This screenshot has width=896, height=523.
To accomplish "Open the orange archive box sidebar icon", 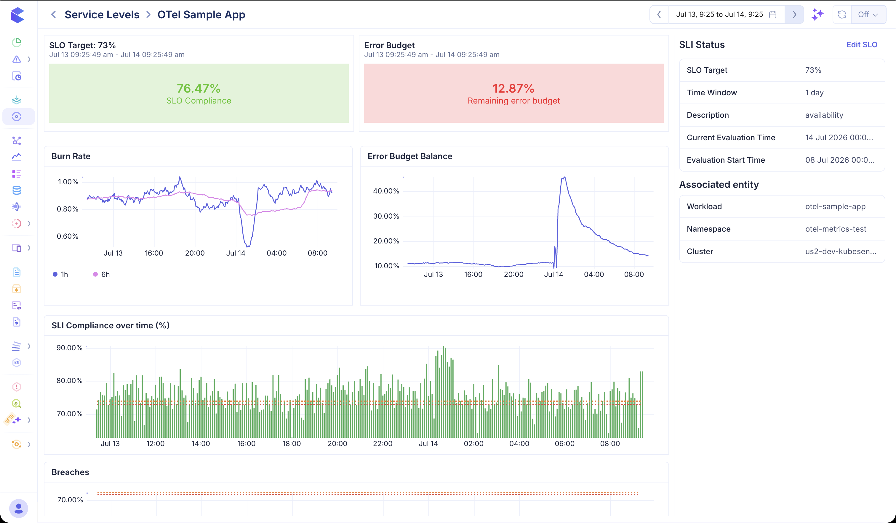I will (x=17, y=289).
